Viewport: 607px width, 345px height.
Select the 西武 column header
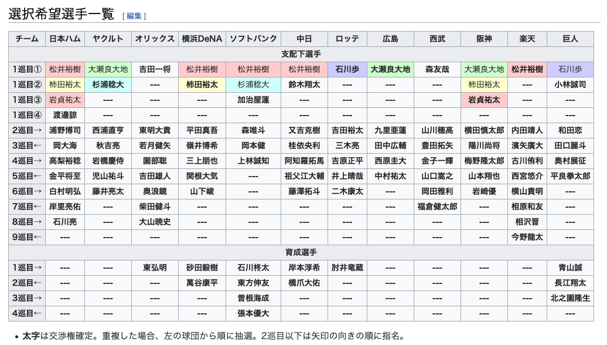coord(437,39)
